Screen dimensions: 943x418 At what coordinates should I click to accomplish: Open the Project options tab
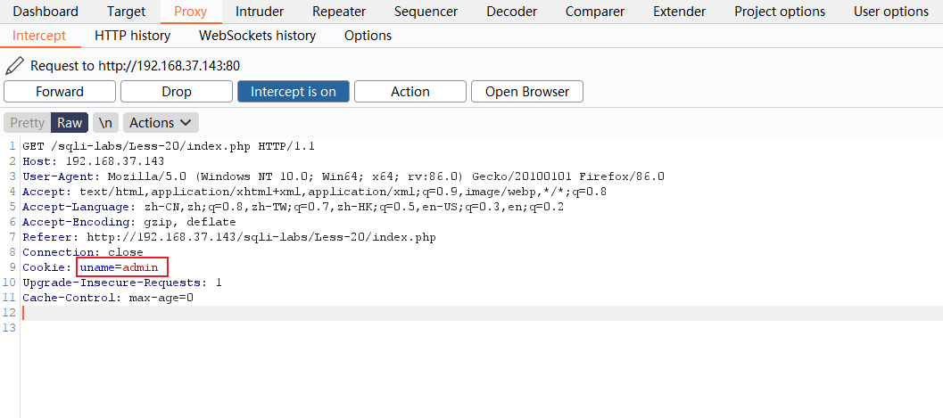pyautogui.click(x=780, y=12)
